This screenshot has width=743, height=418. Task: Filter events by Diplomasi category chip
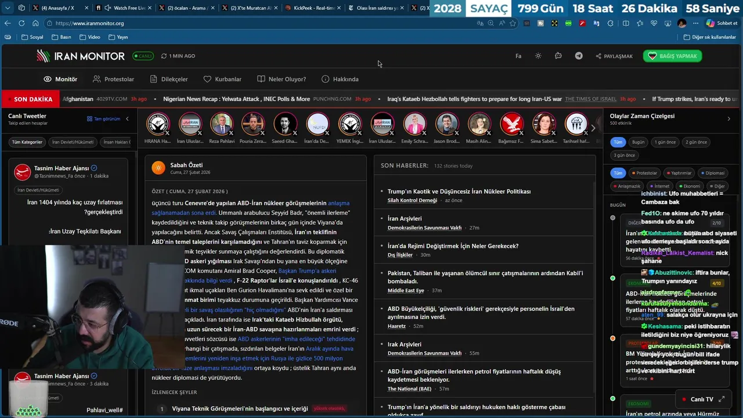[713, 173]
